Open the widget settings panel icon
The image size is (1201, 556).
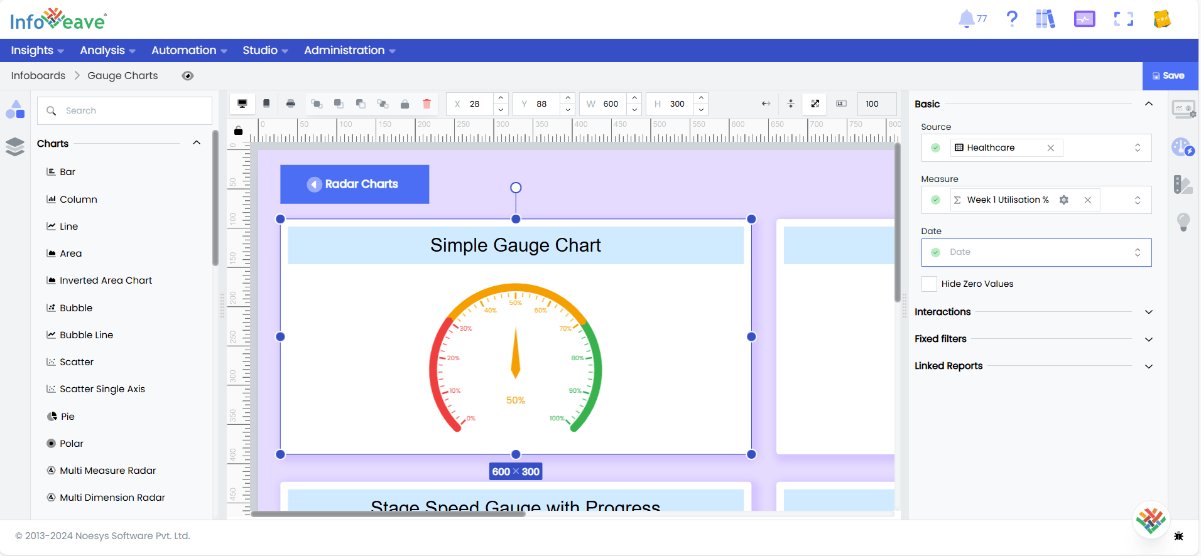pos(1183,110)
